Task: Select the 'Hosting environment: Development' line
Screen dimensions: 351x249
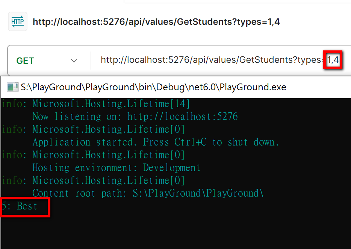Action: point(116,168)
